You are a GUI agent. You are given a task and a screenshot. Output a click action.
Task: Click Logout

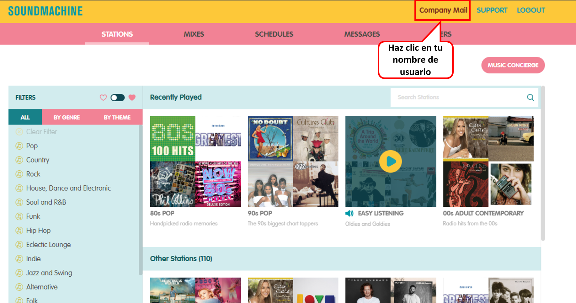531,10
